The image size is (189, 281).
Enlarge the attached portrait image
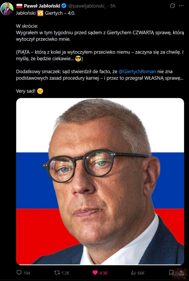point(100,181)
